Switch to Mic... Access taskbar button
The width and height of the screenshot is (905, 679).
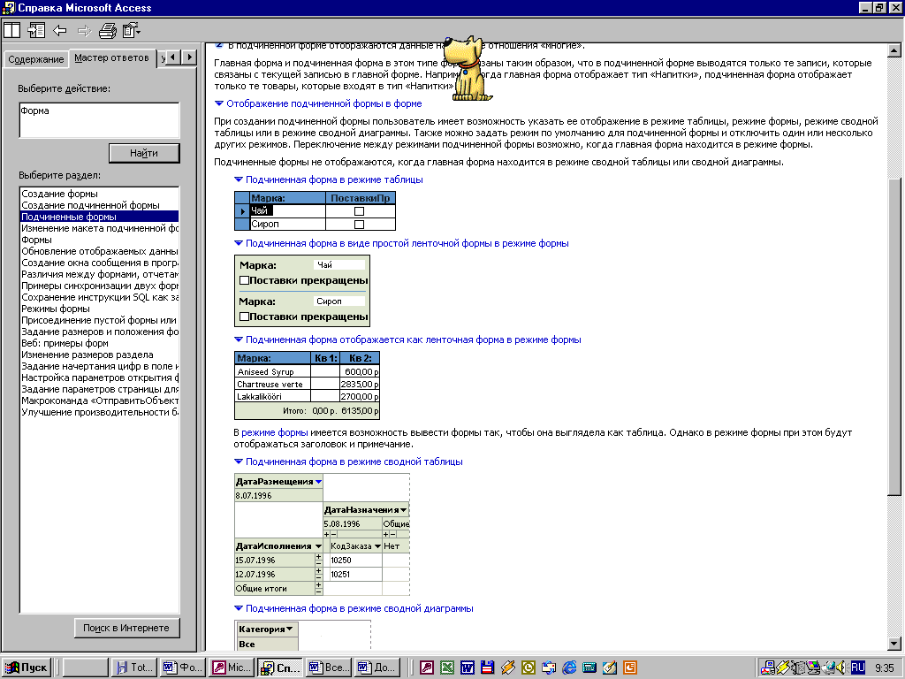231,668
